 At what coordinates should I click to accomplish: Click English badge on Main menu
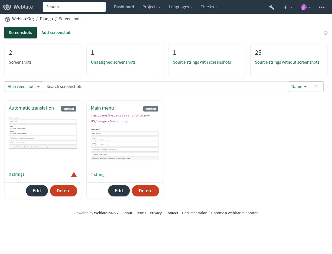pyautogui.click(x=151, y=109)
